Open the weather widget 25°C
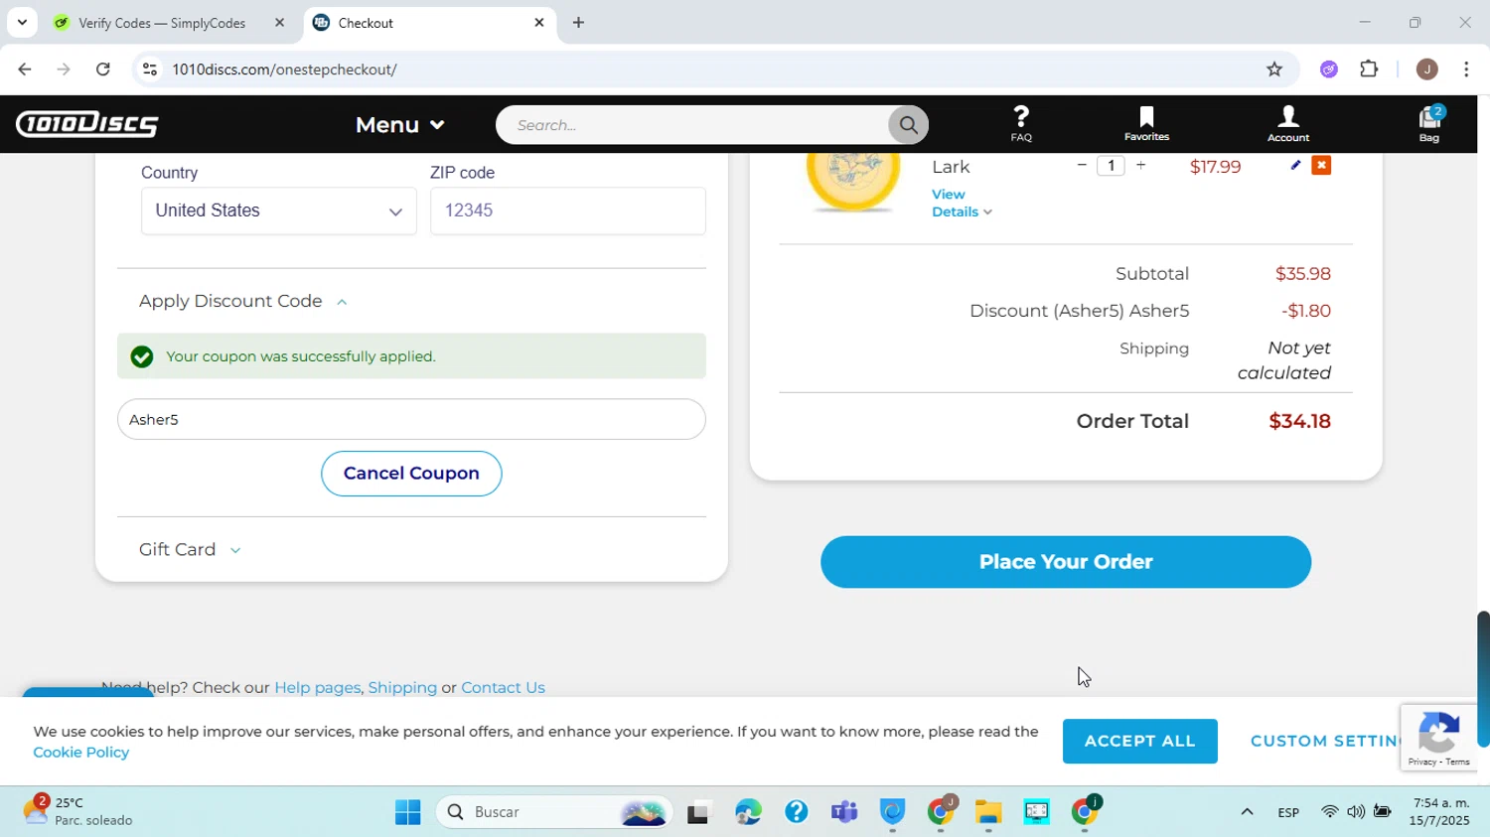Viewport: 1490px width, 837px height. 79,811
